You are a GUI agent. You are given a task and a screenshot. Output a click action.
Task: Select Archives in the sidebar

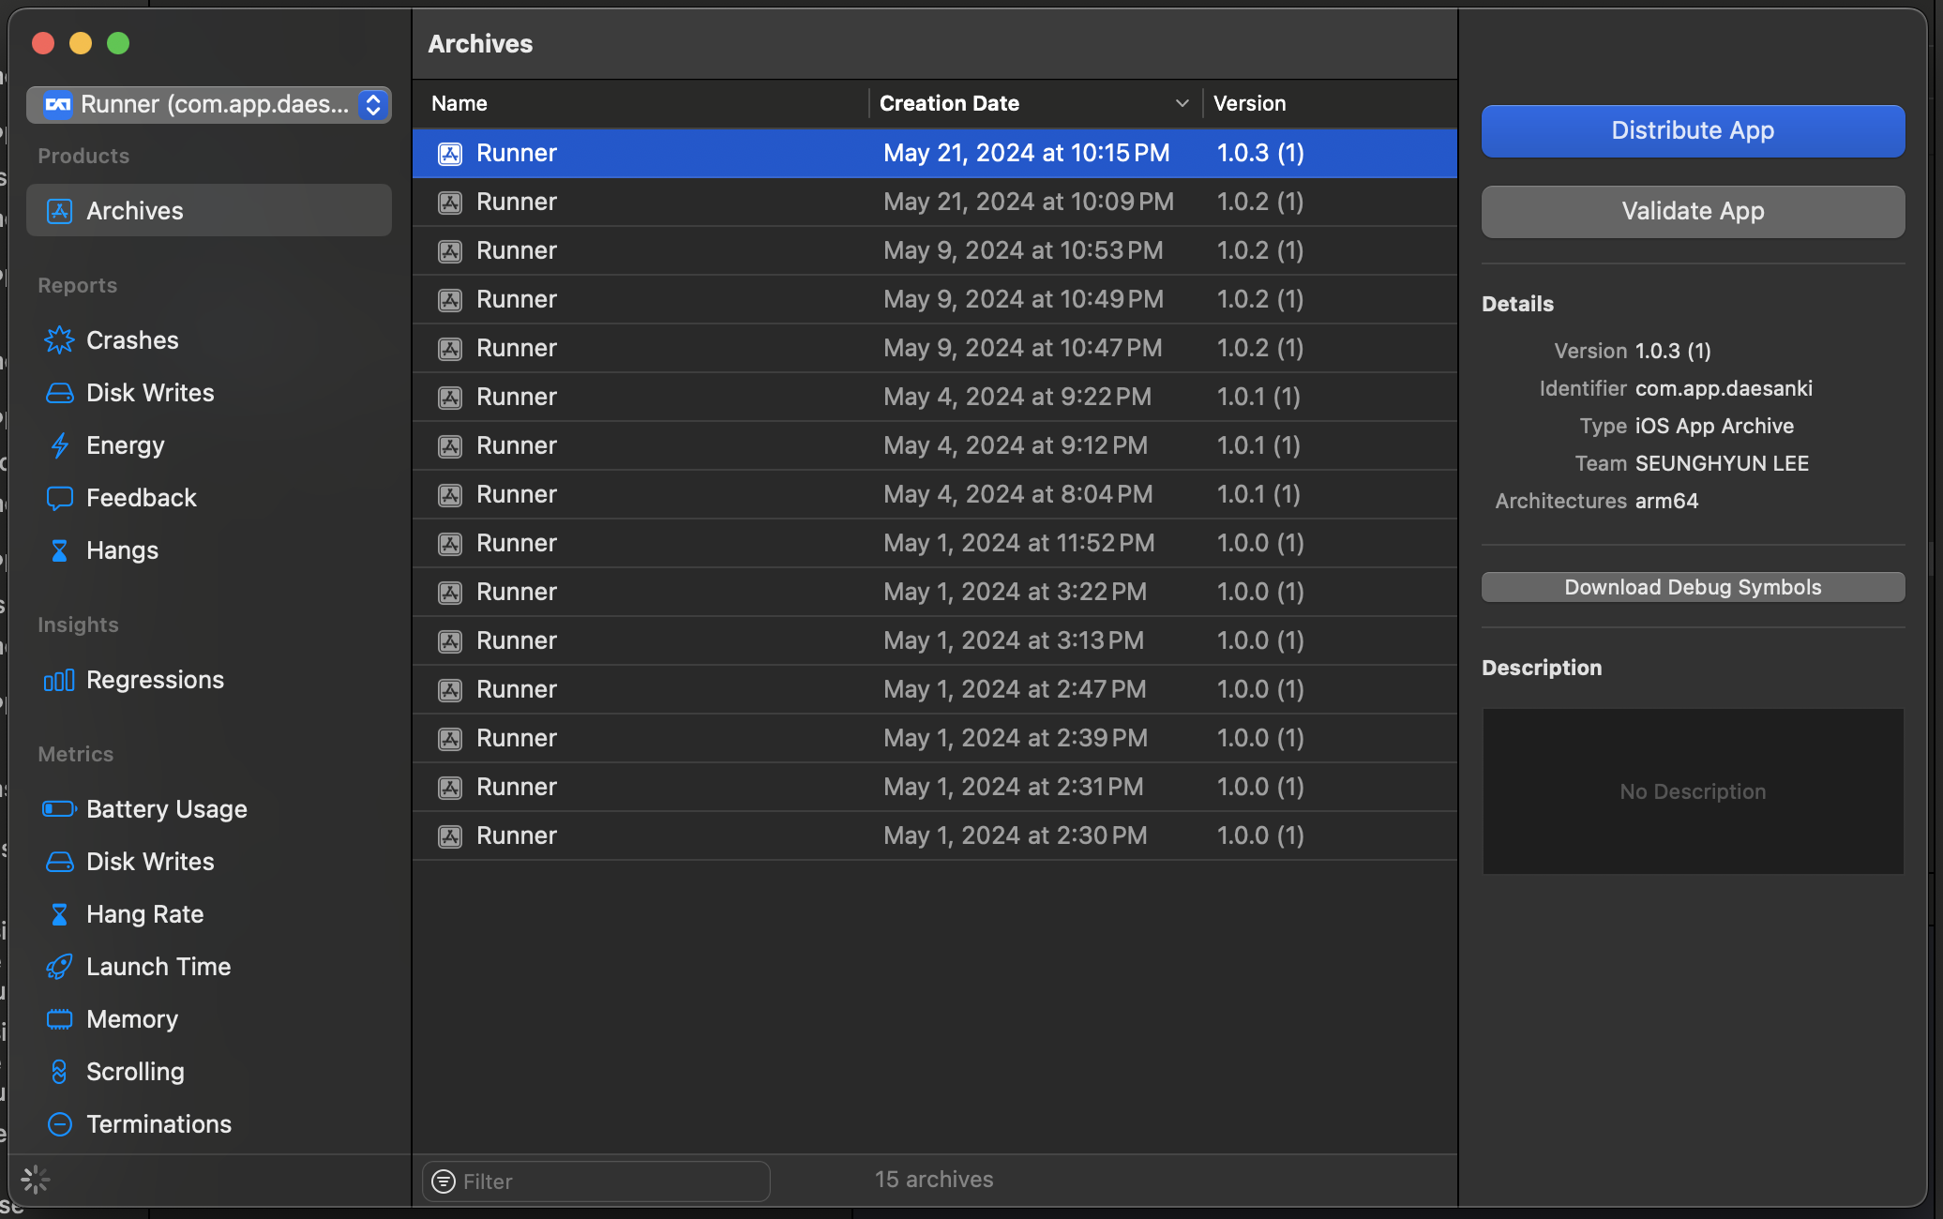134,211
